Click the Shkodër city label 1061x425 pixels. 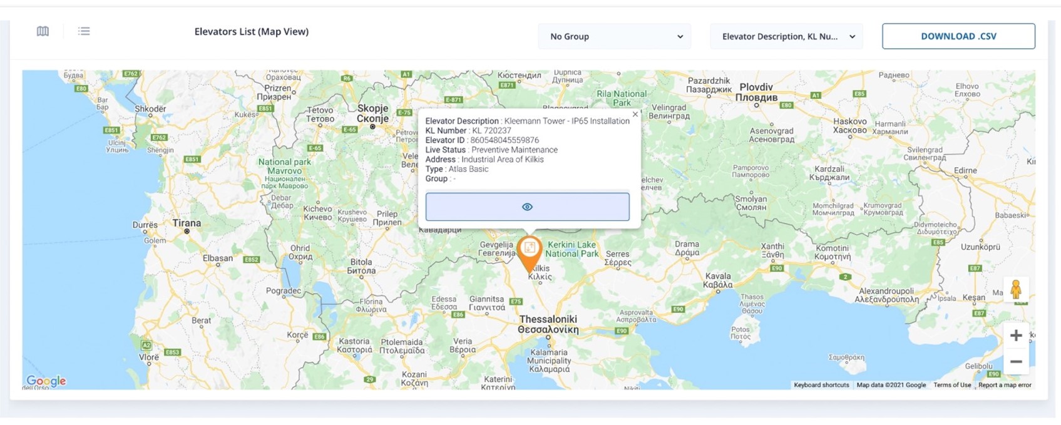[150, 109]
